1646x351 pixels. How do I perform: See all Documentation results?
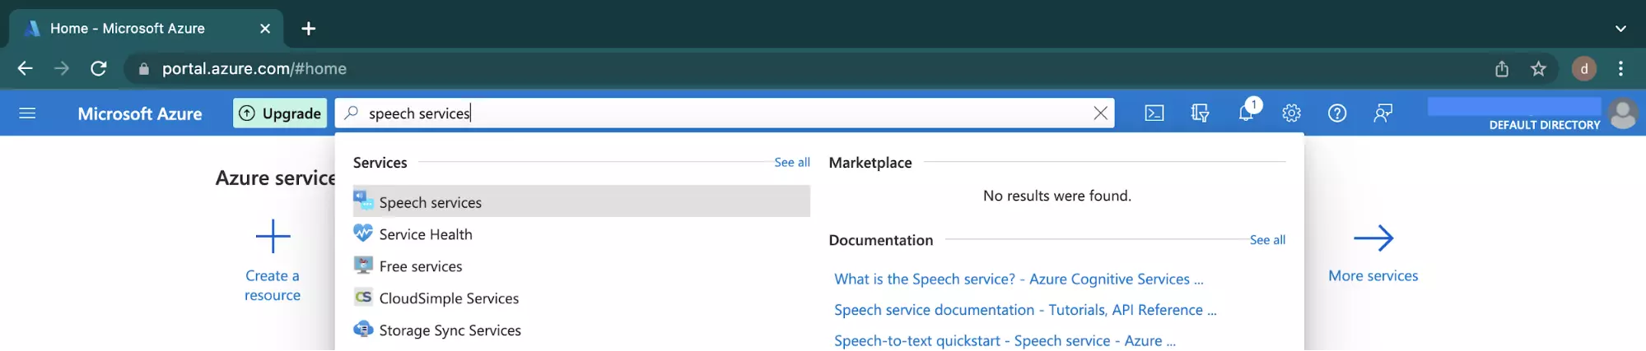point(1267,240)
